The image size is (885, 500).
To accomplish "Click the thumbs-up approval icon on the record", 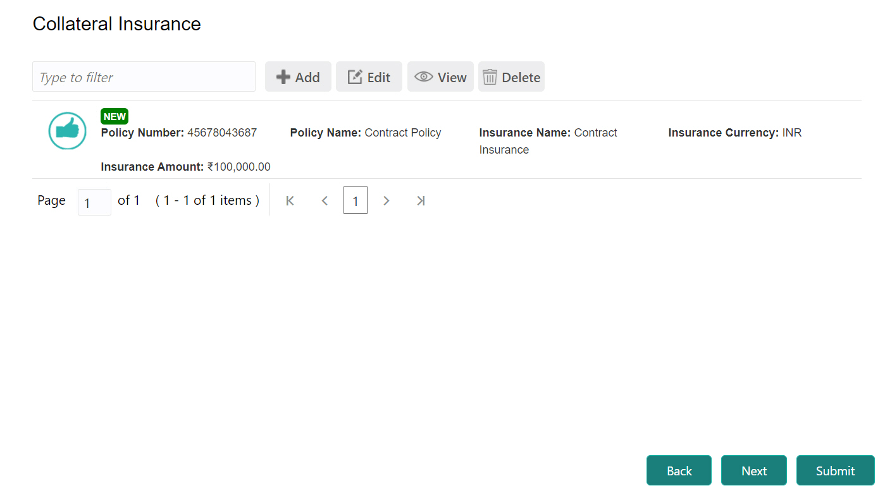I will coord(67,131).
